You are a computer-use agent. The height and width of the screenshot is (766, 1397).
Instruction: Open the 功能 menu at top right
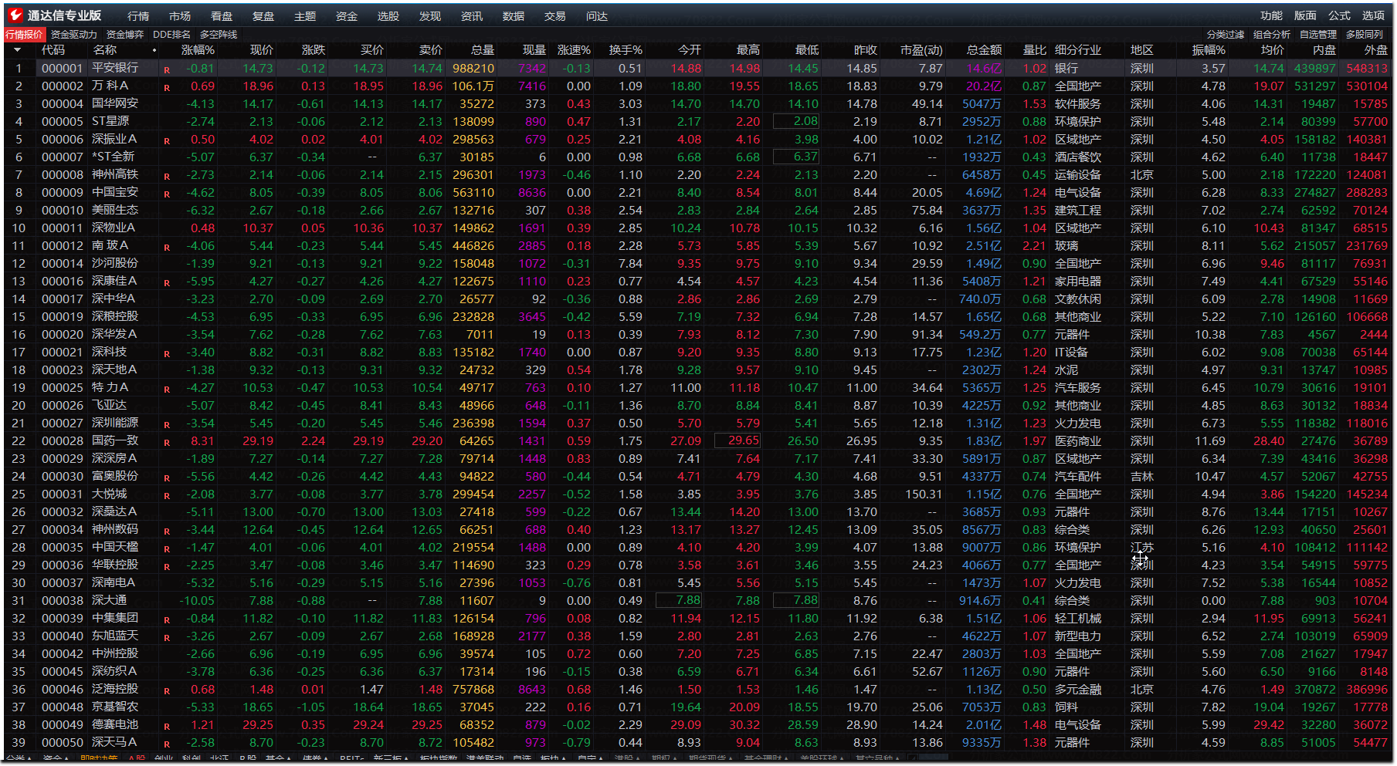(x=1271, y=15)
